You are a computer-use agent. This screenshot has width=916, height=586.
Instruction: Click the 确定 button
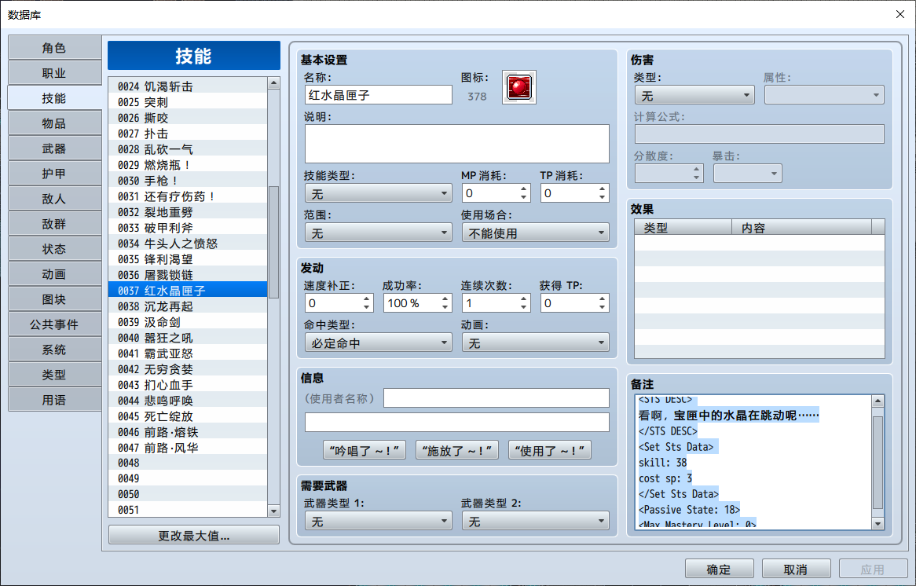point(719,569)
